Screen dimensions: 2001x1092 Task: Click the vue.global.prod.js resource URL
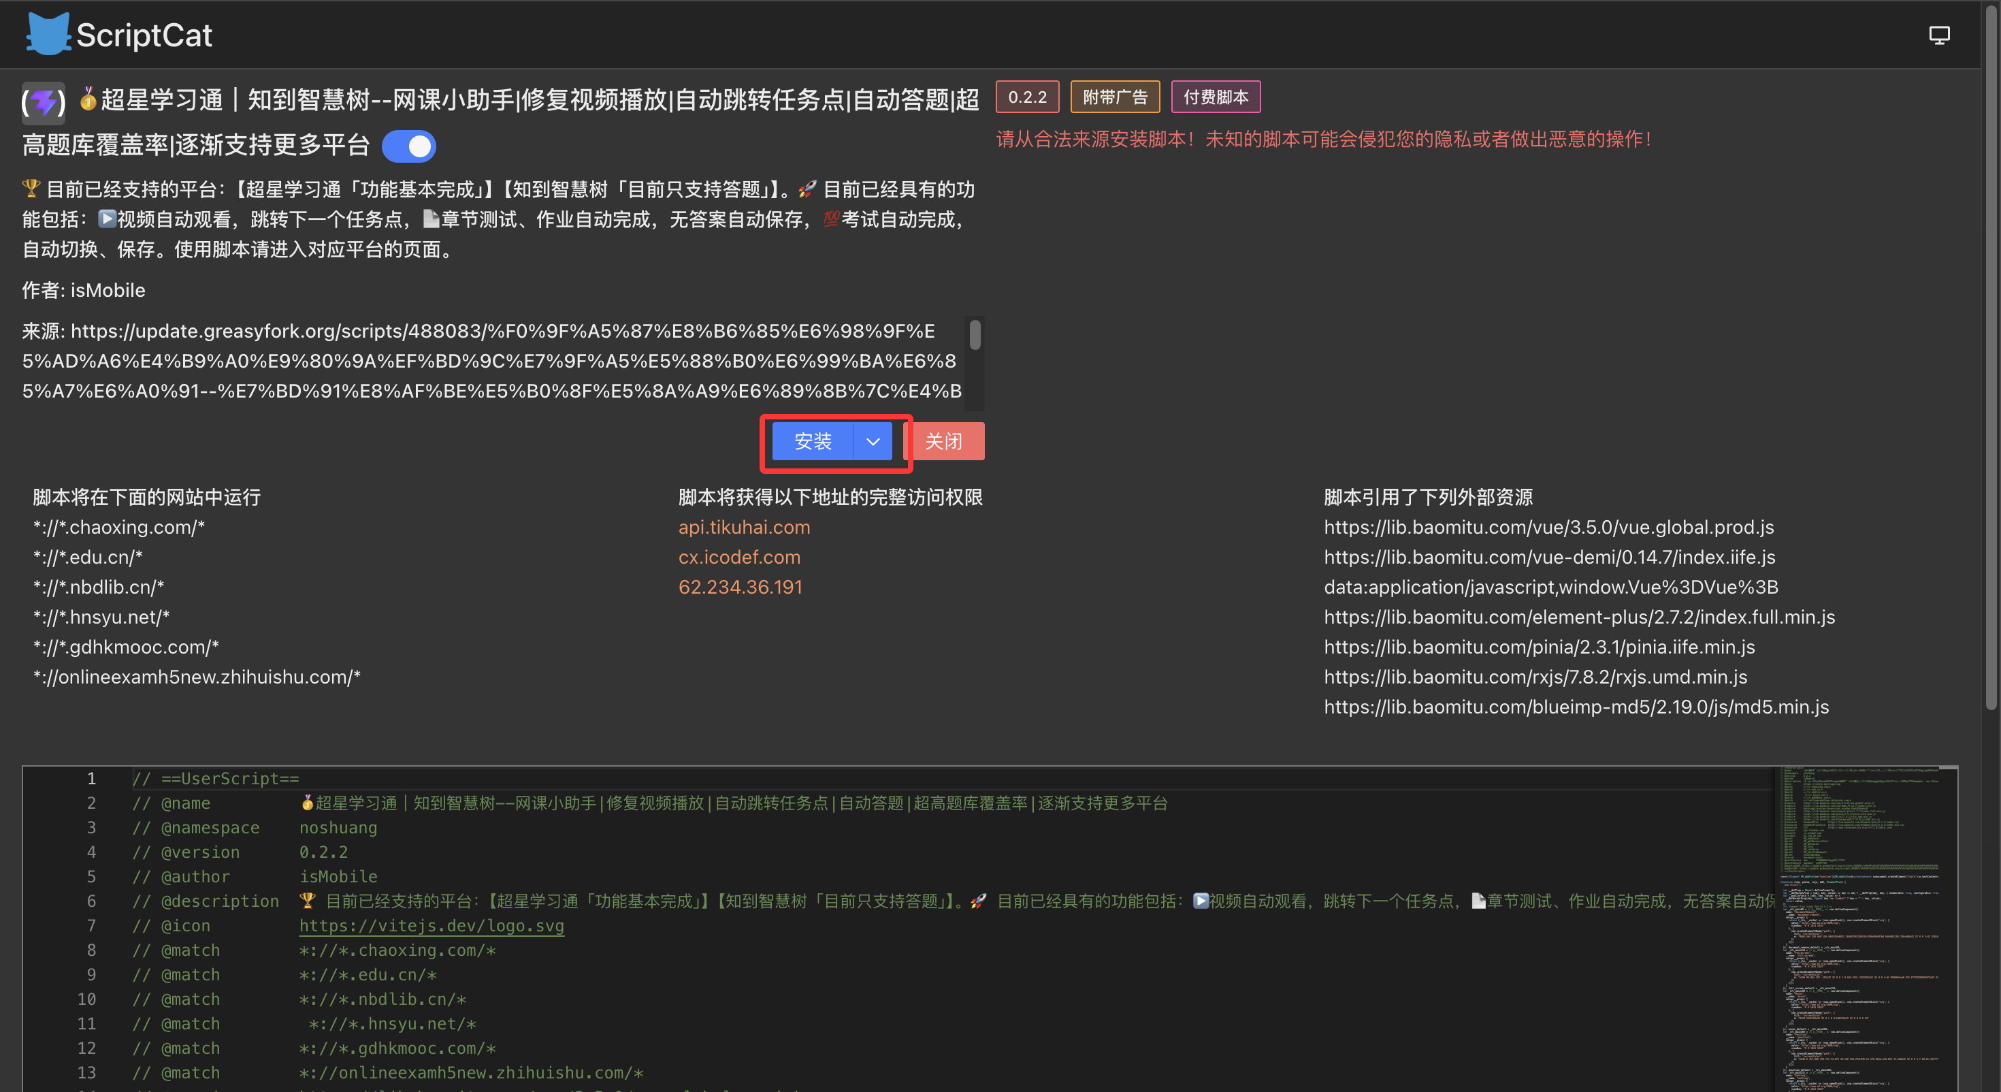click(1548, 527)
